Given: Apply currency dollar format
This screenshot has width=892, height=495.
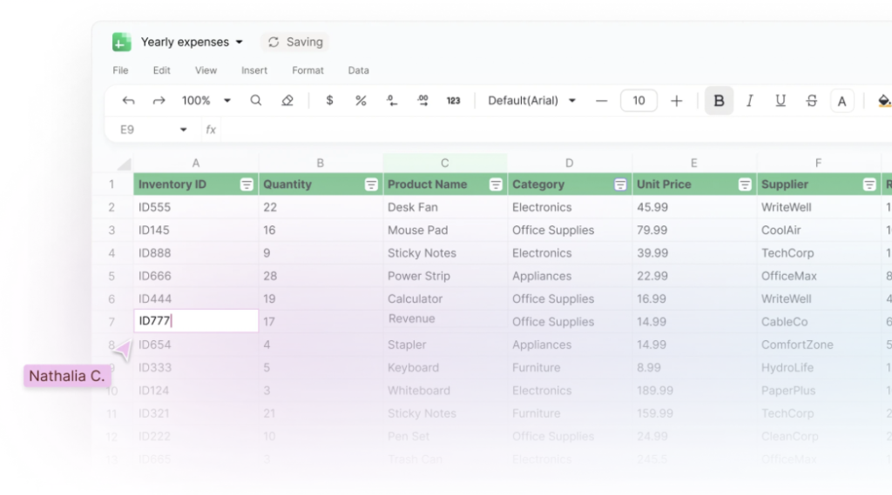Looking at the screenshot, I should click(329, 101).
